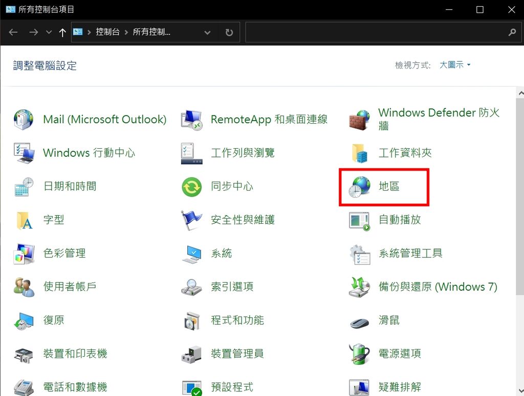The height and width of the screenshot is (396, 524).
Task: Expand the chevron after 控制台 in breadcrumb
Action: [x=126, y=32]
